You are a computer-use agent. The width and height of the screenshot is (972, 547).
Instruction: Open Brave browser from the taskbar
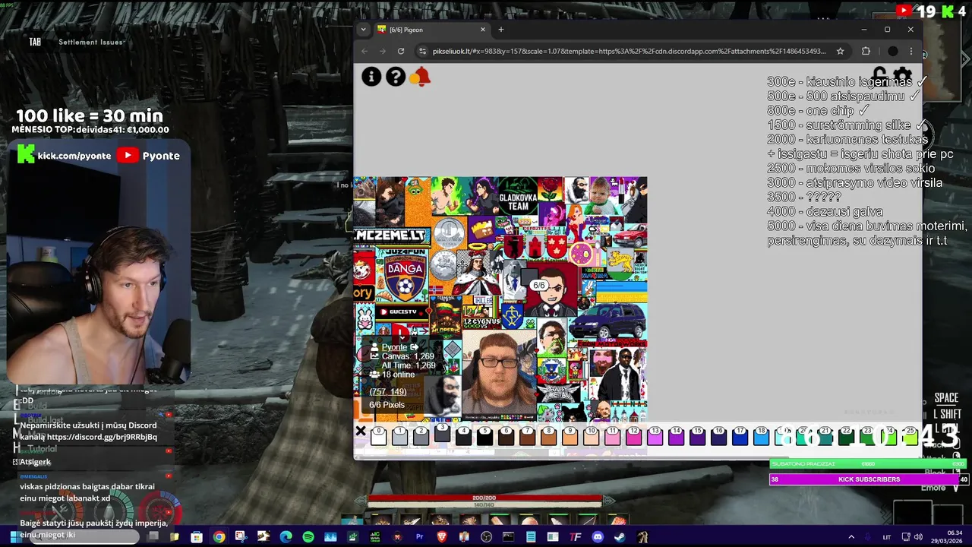[441, 536]
